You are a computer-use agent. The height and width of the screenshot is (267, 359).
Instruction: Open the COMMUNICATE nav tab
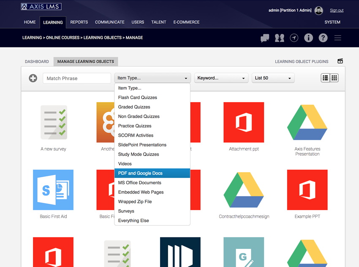click(x=110, y=22)
